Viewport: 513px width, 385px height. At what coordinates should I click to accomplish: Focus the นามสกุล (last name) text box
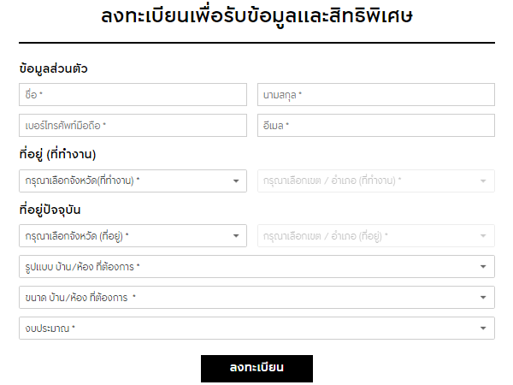(376, 94)
